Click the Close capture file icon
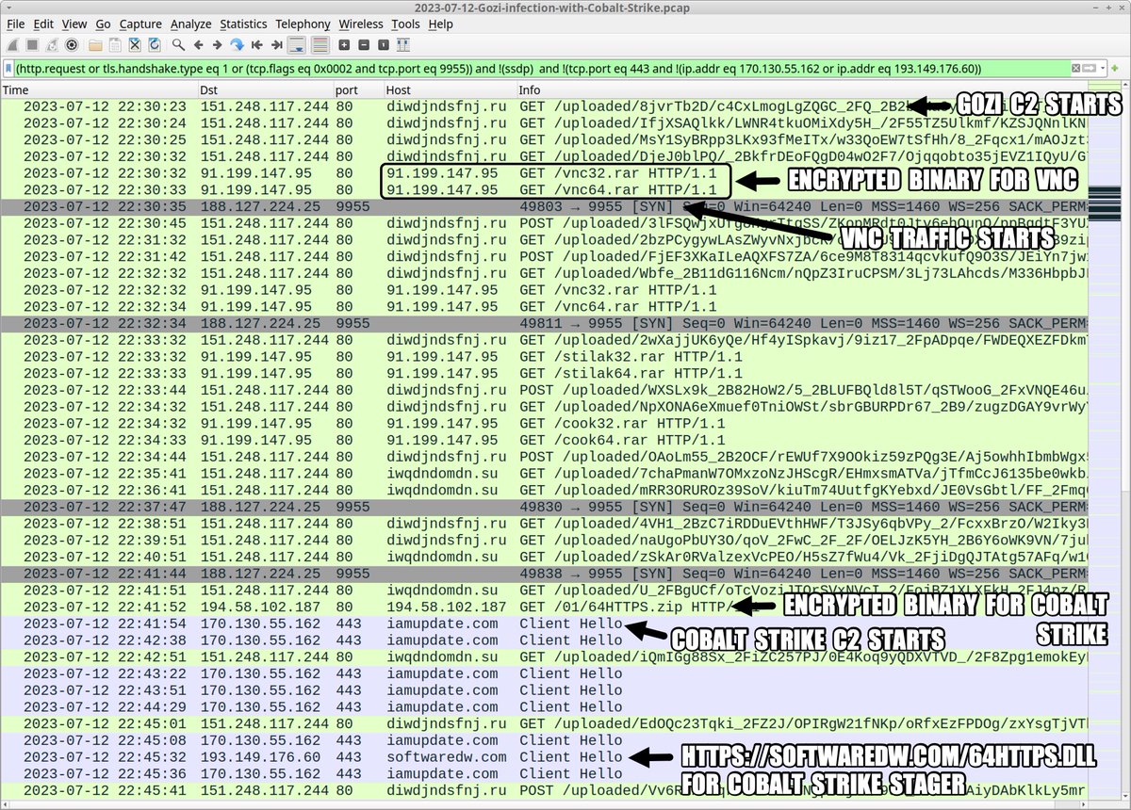 coord(135,44)
